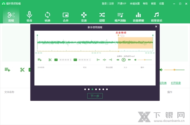
Task: Go to the fifth guide page dot
Action: click(100, 89)
